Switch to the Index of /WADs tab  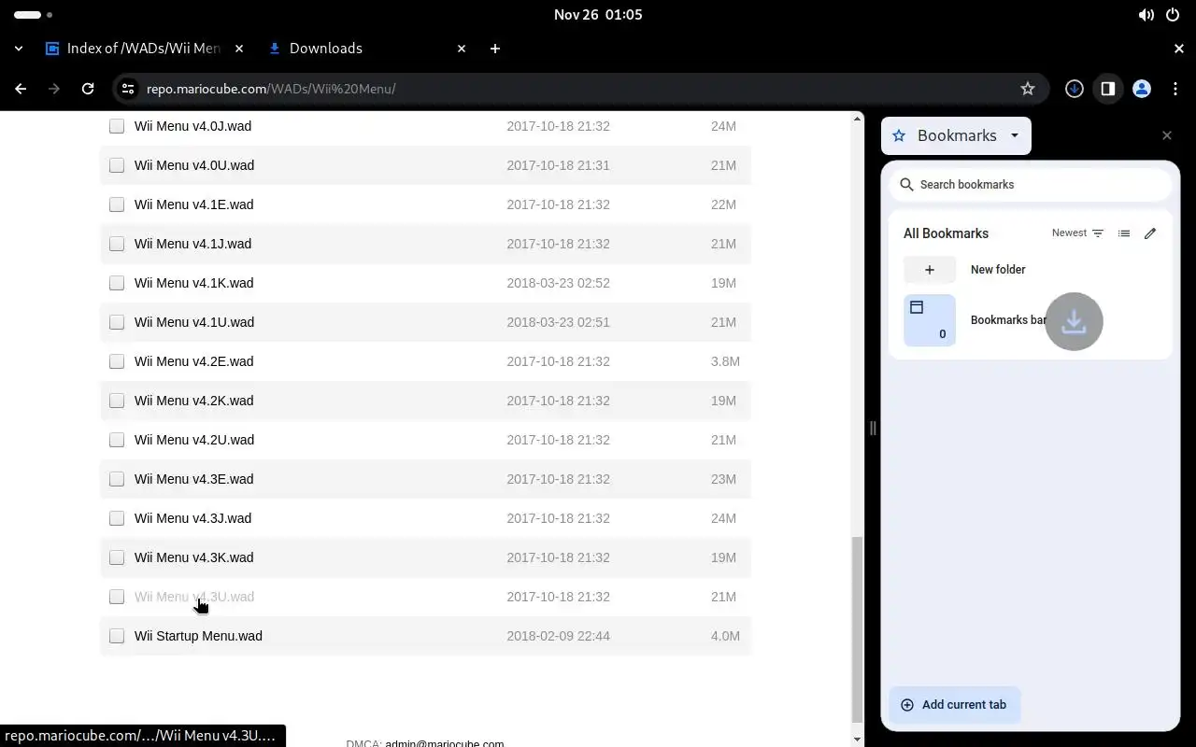pos(145,49)
